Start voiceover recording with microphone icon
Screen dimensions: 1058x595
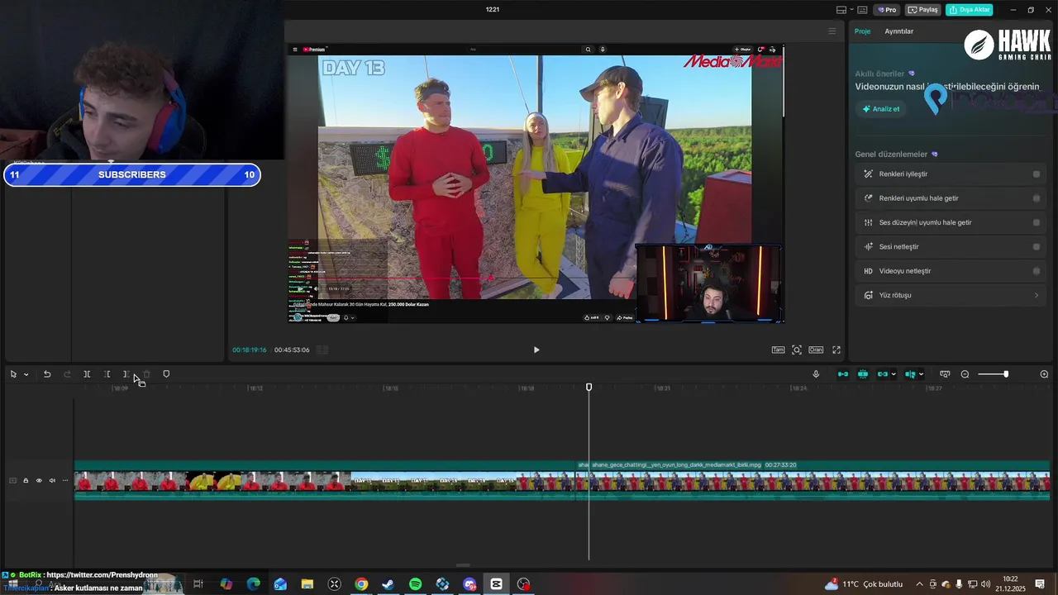[816, 374]
